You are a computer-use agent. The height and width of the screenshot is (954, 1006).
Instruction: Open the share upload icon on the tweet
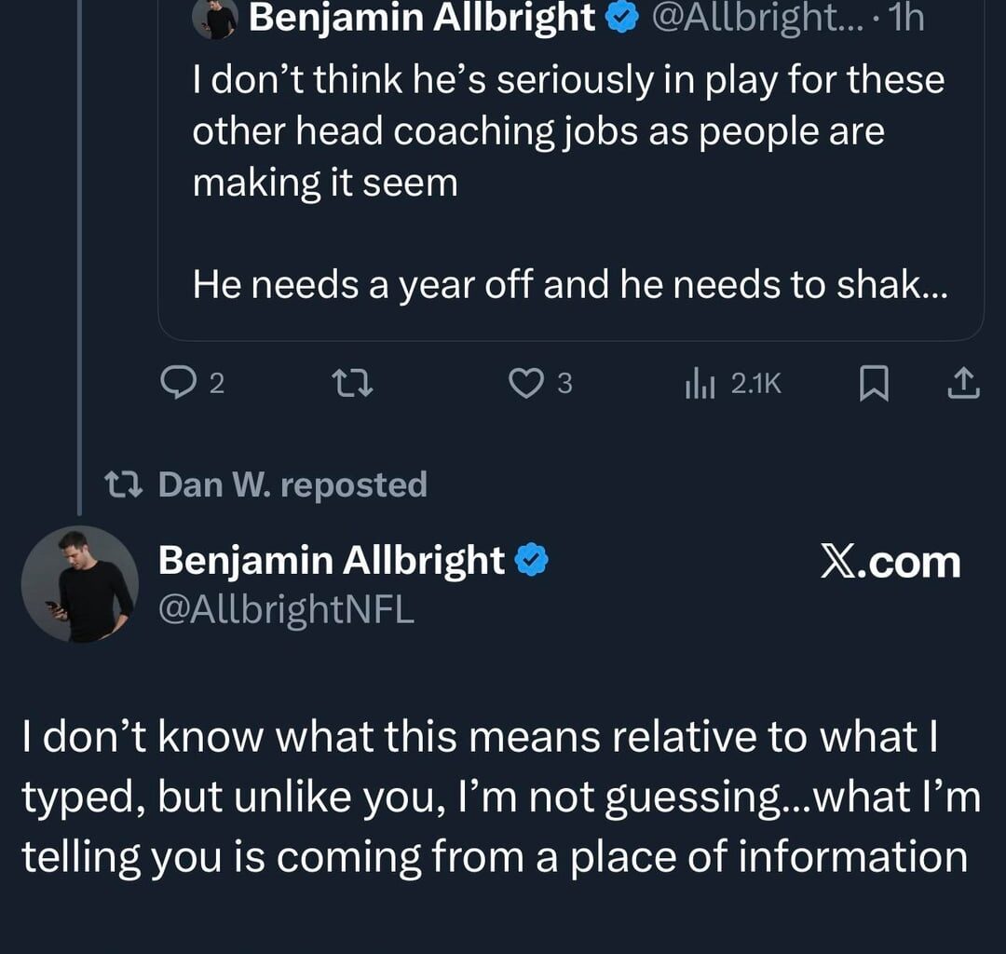point(966,382)
